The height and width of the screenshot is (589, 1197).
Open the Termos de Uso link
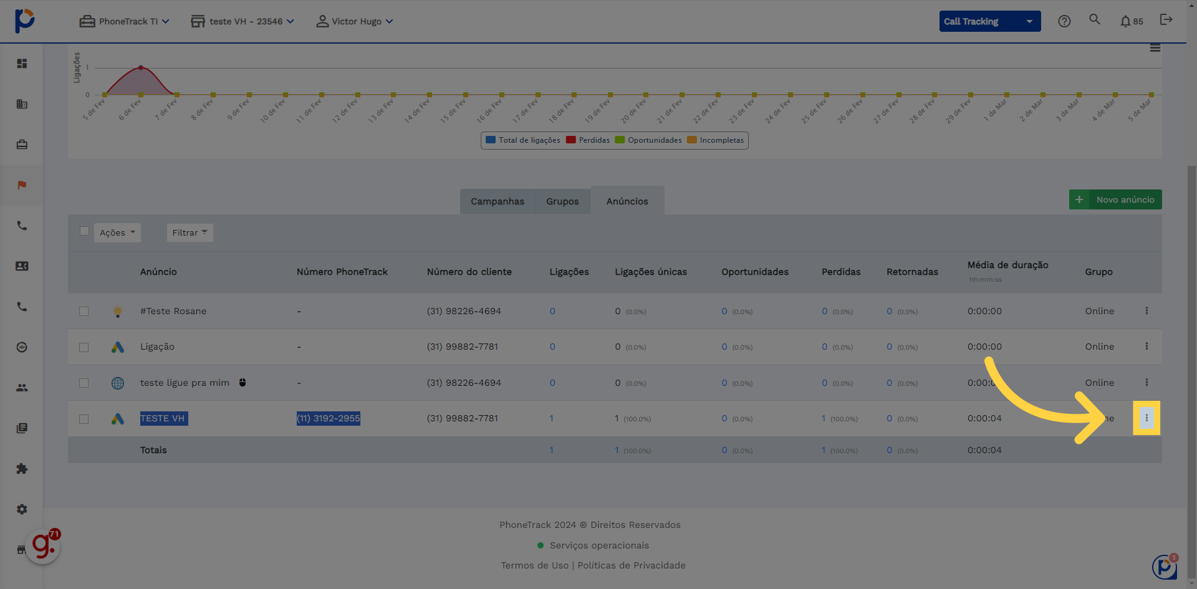535,565
